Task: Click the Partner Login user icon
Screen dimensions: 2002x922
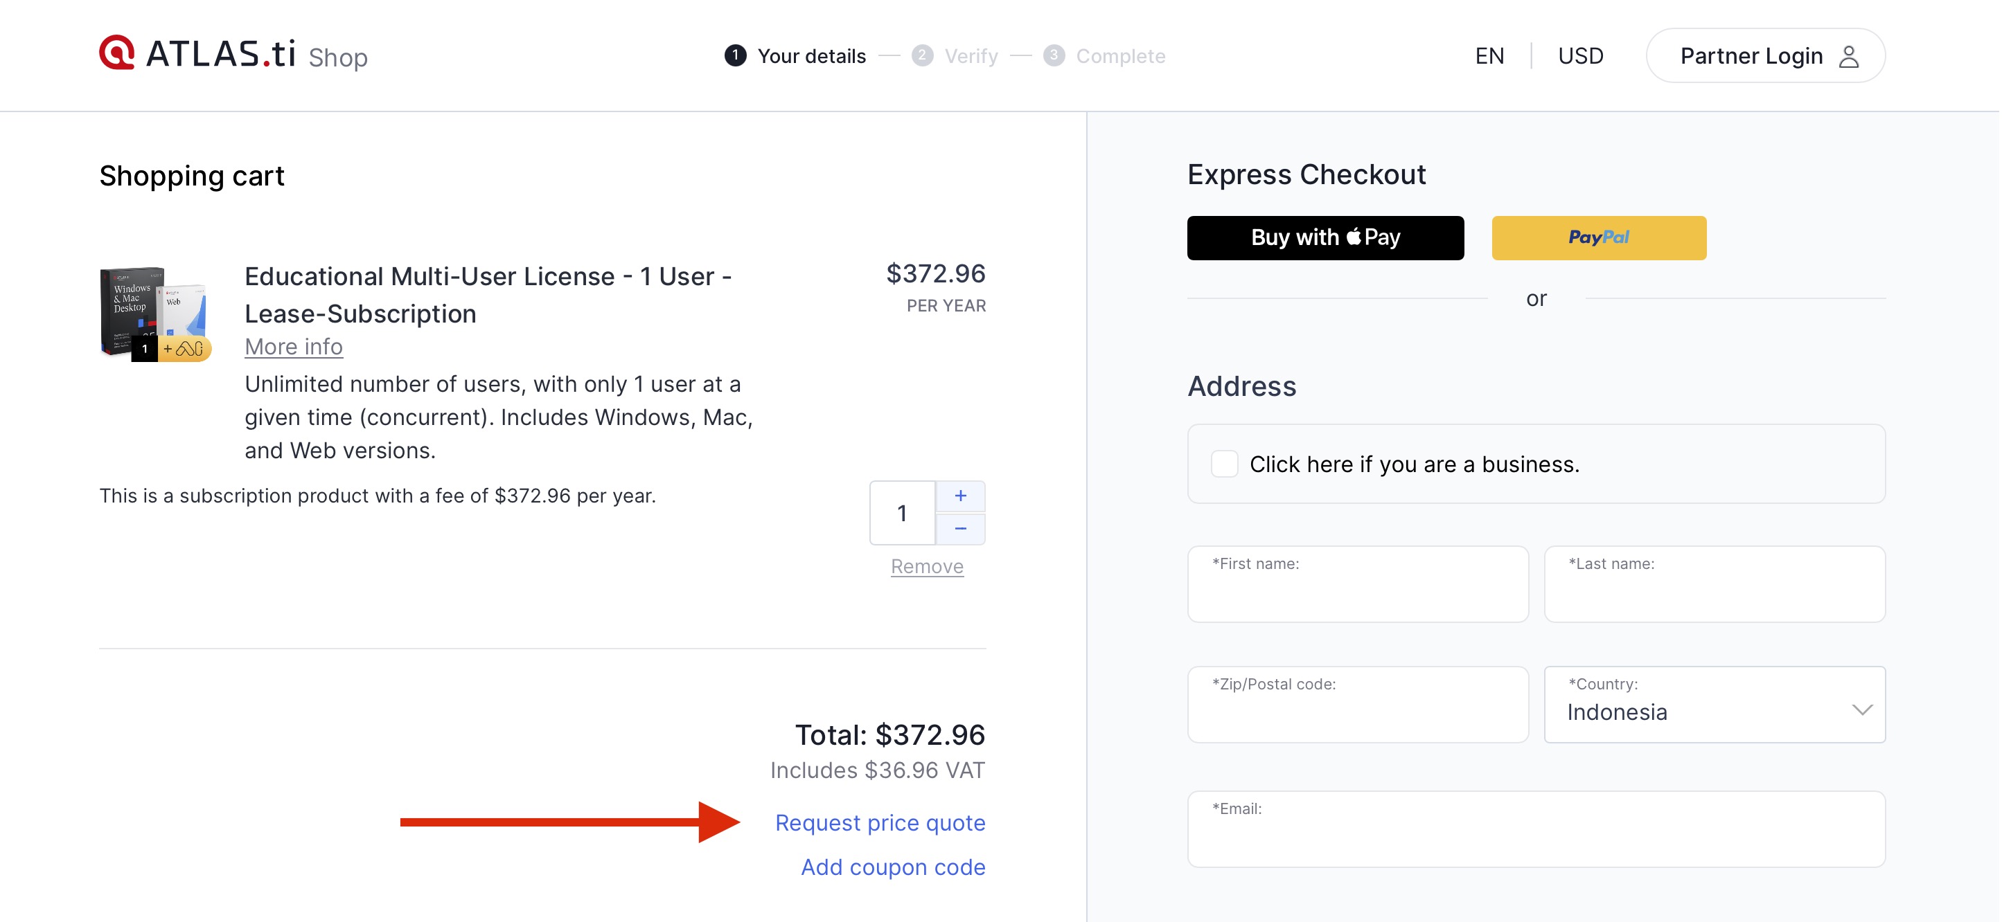Action: (x=1848, y=56)
